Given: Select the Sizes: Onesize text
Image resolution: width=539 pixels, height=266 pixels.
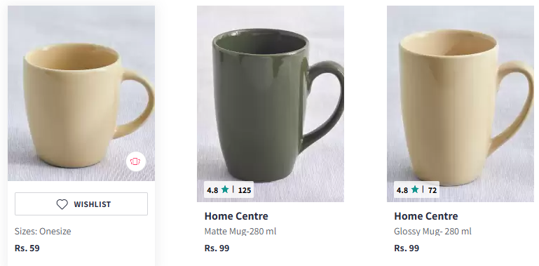Looking at the screenshot, I should 43,231.
